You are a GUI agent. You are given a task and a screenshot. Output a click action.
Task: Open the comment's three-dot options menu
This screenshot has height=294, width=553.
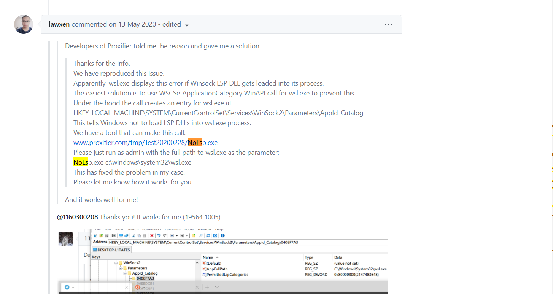388,24
